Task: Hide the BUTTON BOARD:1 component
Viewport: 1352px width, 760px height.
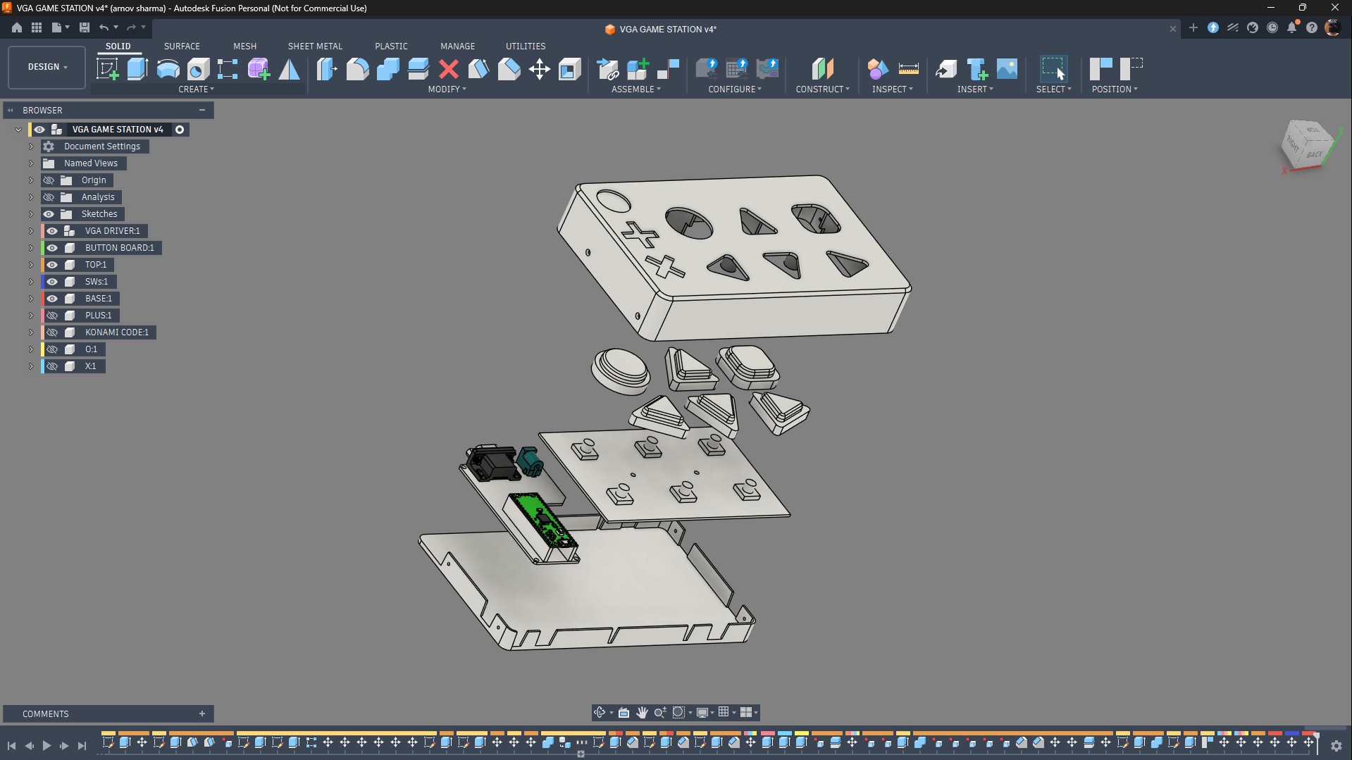Action: [x=52, y=248]
